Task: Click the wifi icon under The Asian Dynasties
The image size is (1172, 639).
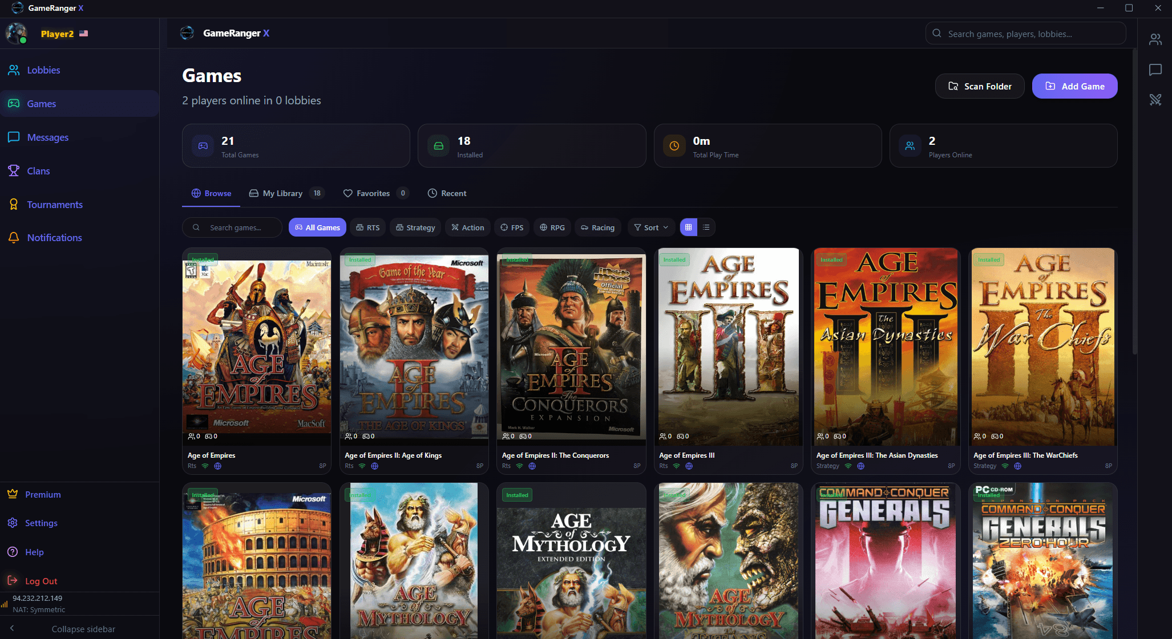Action: tap(848, 466)
